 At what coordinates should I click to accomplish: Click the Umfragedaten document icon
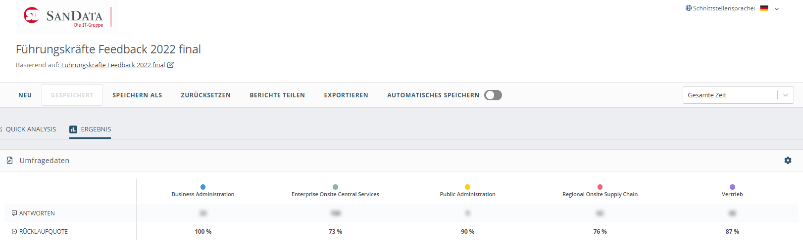[x=10, y=161]
